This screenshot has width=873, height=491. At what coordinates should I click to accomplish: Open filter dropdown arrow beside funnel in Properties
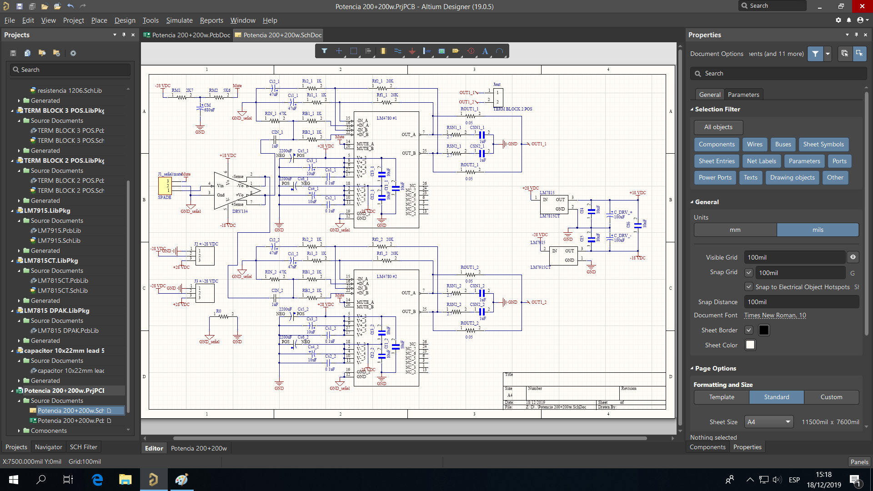pos(828,54)
